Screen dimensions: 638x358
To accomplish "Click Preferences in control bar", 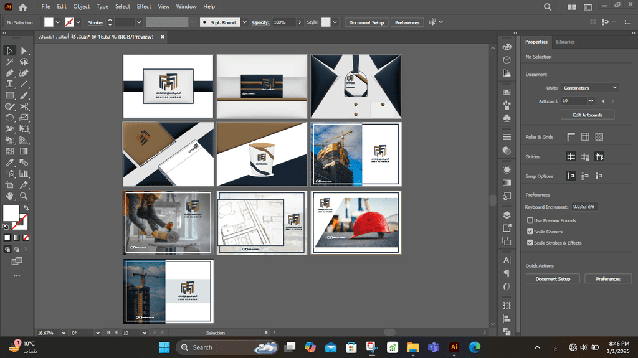I will point(407,22).
